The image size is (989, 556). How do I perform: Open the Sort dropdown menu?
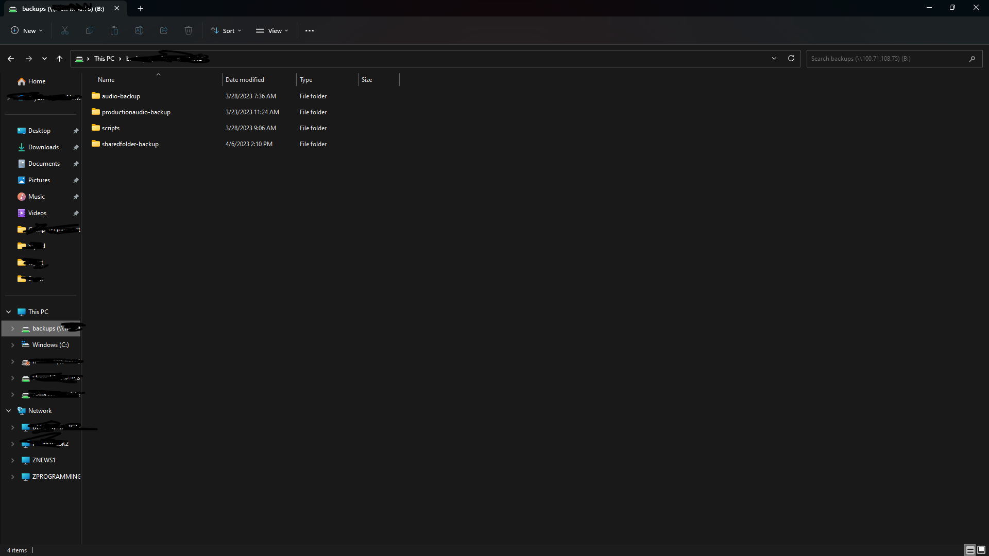coord(226,31)
